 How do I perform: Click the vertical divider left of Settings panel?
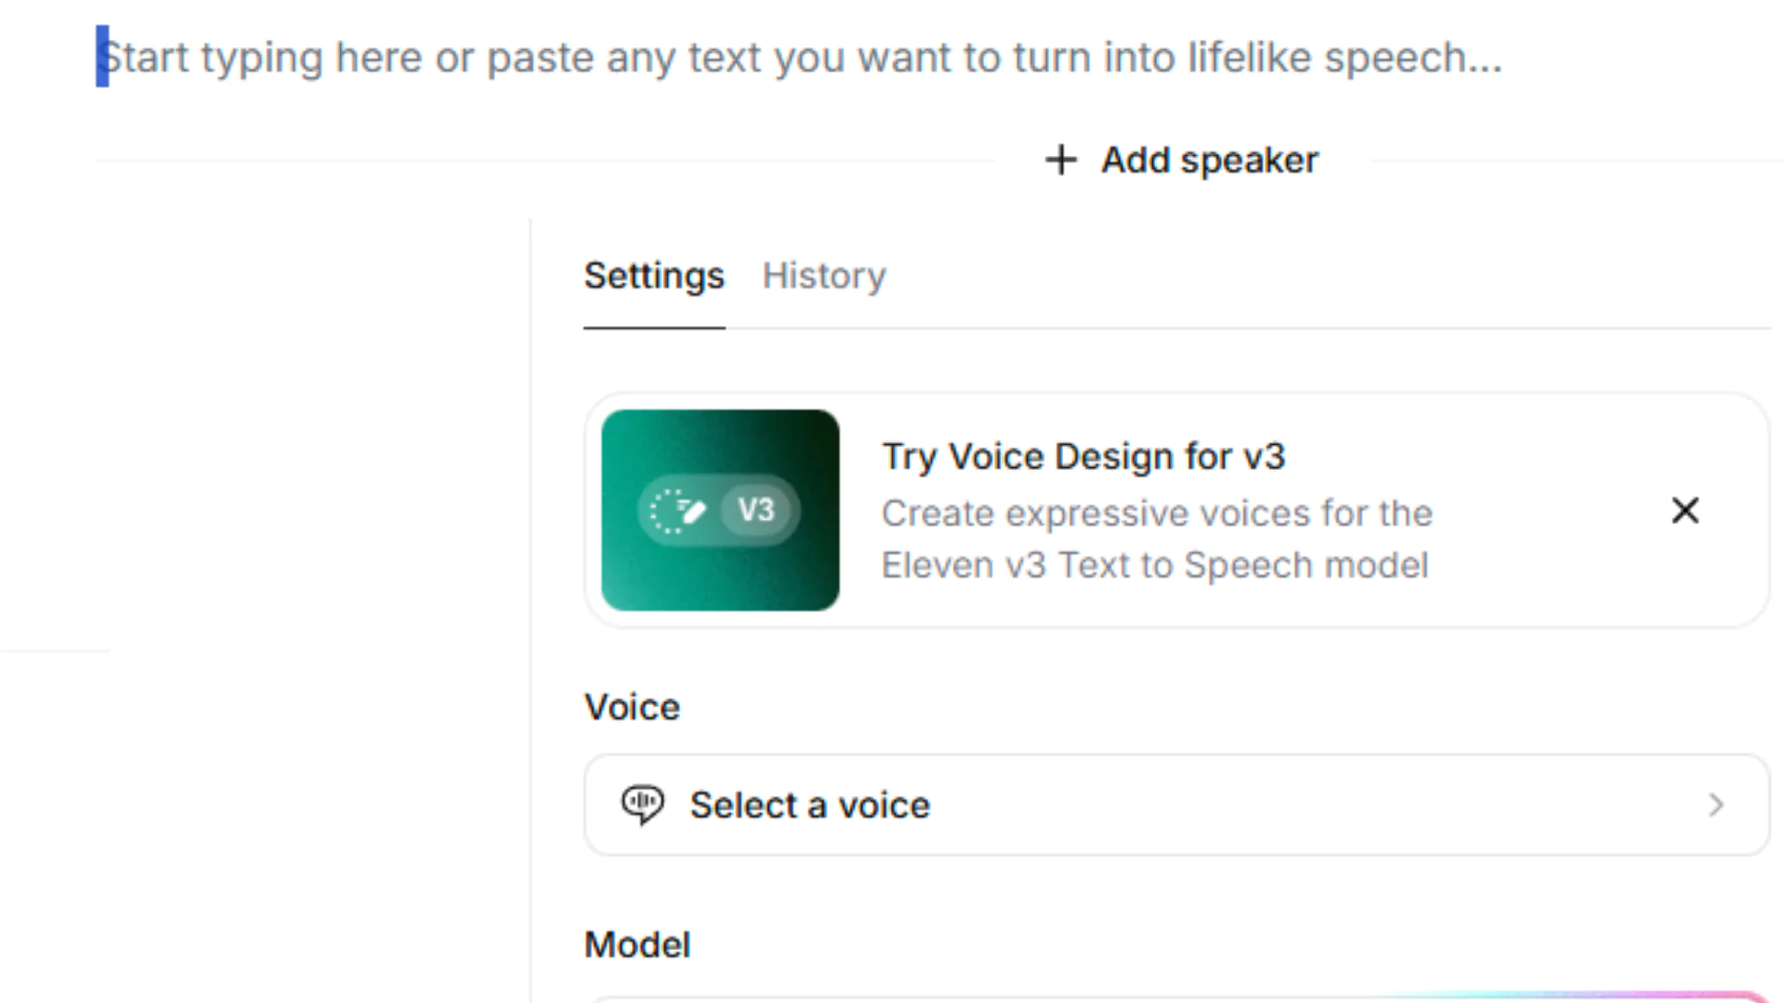pos(531,611)
